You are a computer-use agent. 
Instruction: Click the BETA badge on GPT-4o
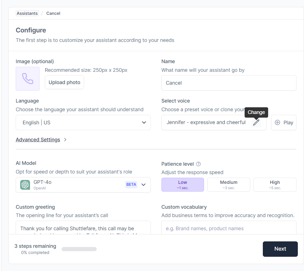click(131, 184)
